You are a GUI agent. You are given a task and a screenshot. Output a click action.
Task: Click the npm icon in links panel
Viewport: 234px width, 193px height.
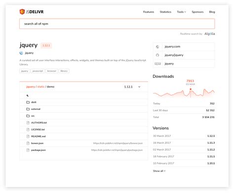157,64
